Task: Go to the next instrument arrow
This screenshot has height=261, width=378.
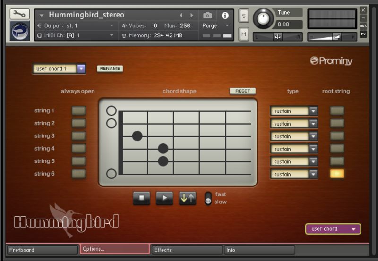Action: 192,16
